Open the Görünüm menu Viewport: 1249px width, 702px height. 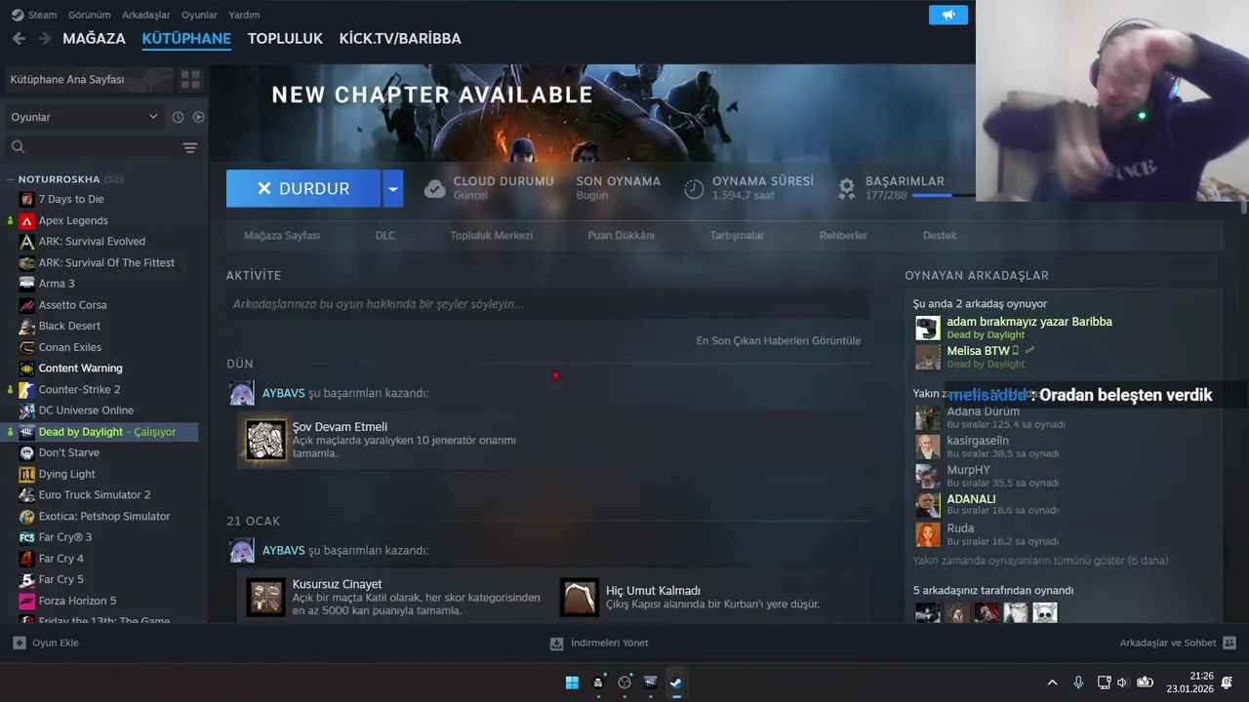89,15
